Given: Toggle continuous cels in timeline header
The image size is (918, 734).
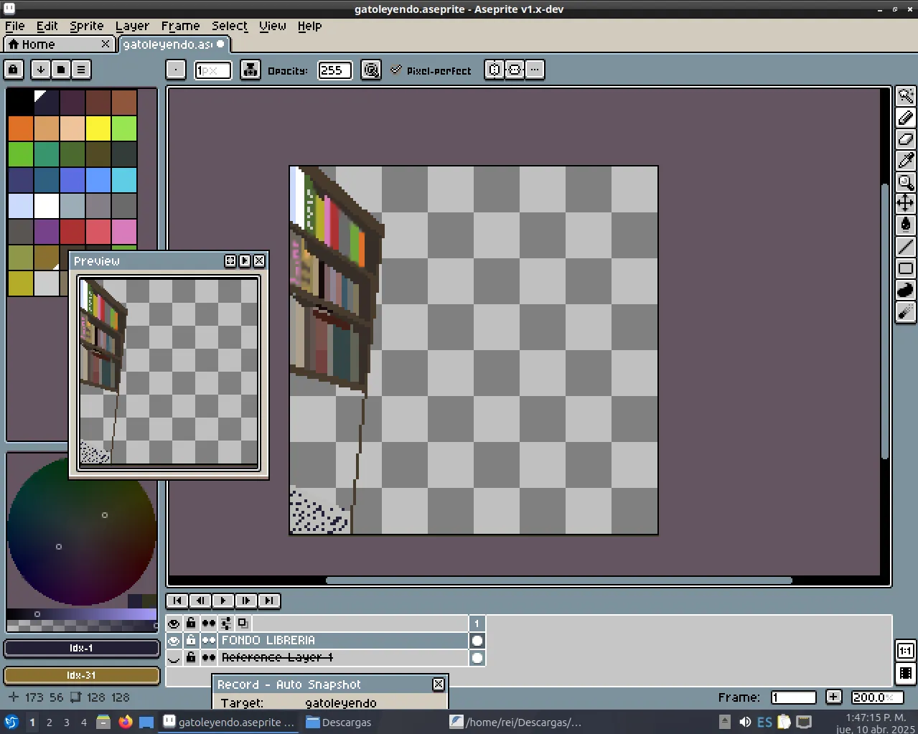Looking at the screenshot, I should (209, 624).
